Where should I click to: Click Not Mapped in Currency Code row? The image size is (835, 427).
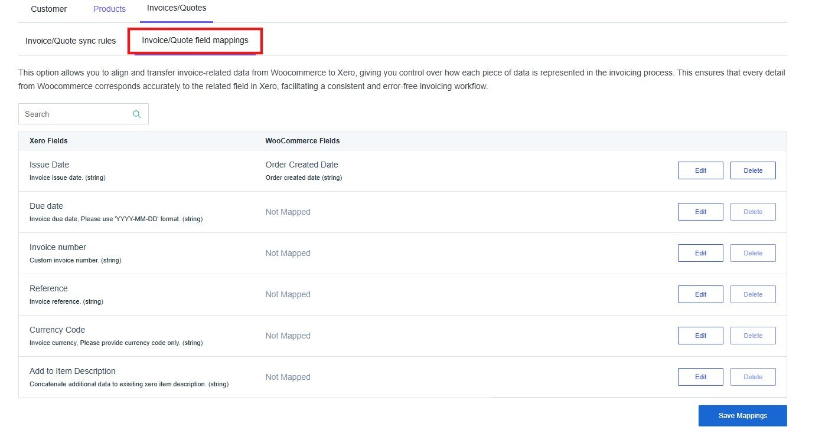click(x=288, y=336)
